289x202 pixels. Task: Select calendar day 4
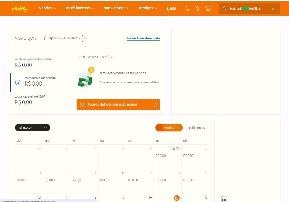click(57, 181)
